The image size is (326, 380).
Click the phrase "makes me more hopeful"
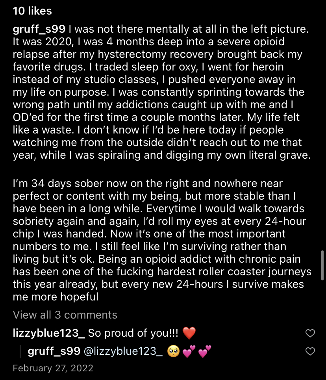(56, 297)
